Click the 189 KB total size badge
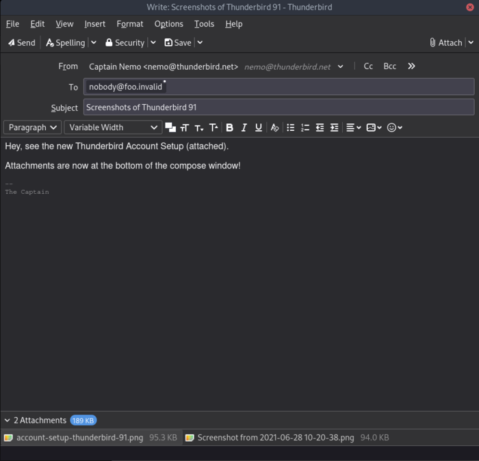This screenshot has width=479, height=461. point(83,421)
